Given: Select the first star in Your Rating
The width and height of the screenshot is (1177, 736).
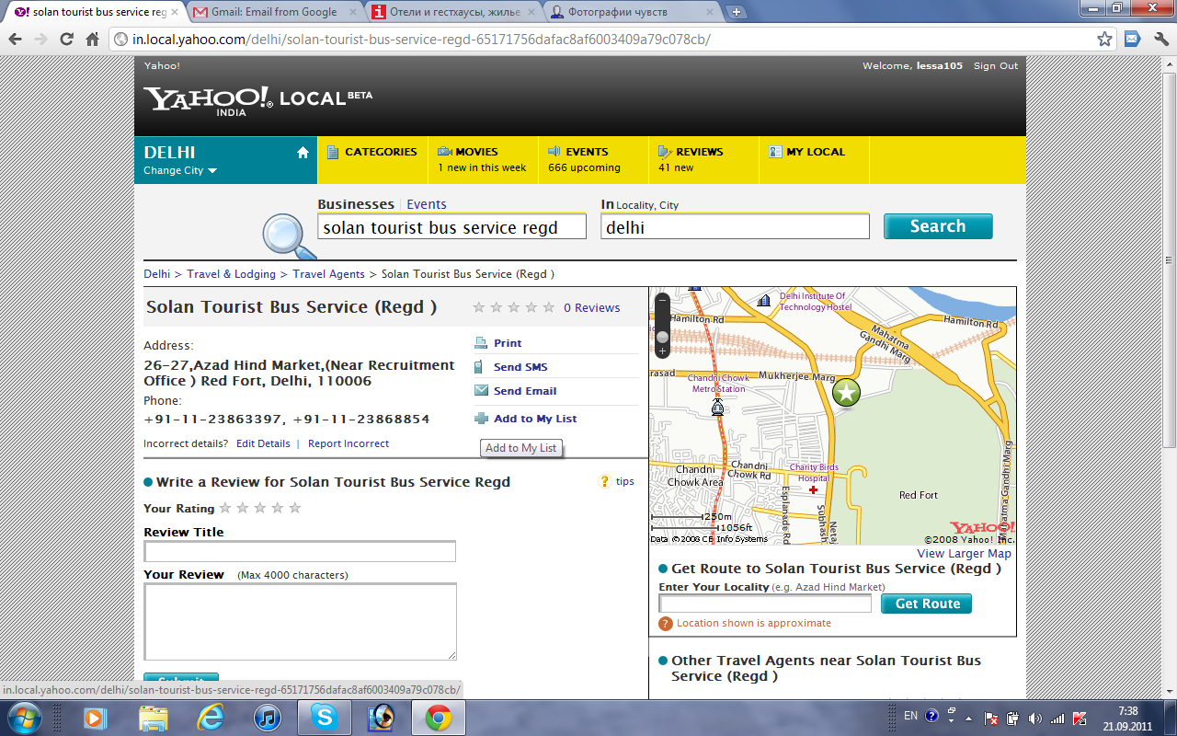Looking at the screenshot, I should 225,508.
